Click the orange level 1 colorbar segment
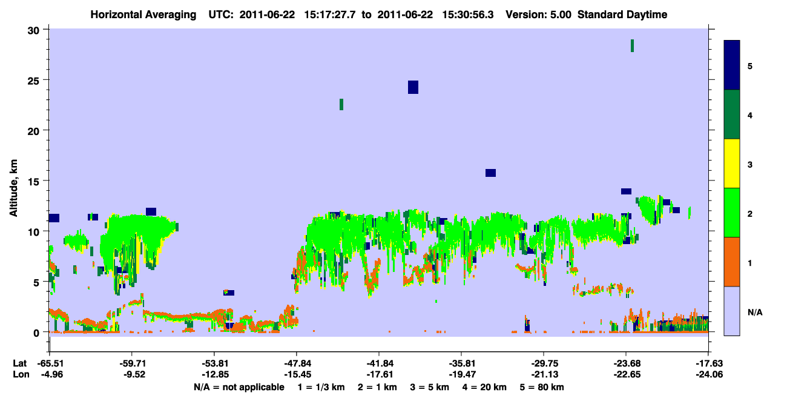 coord(732,262)
